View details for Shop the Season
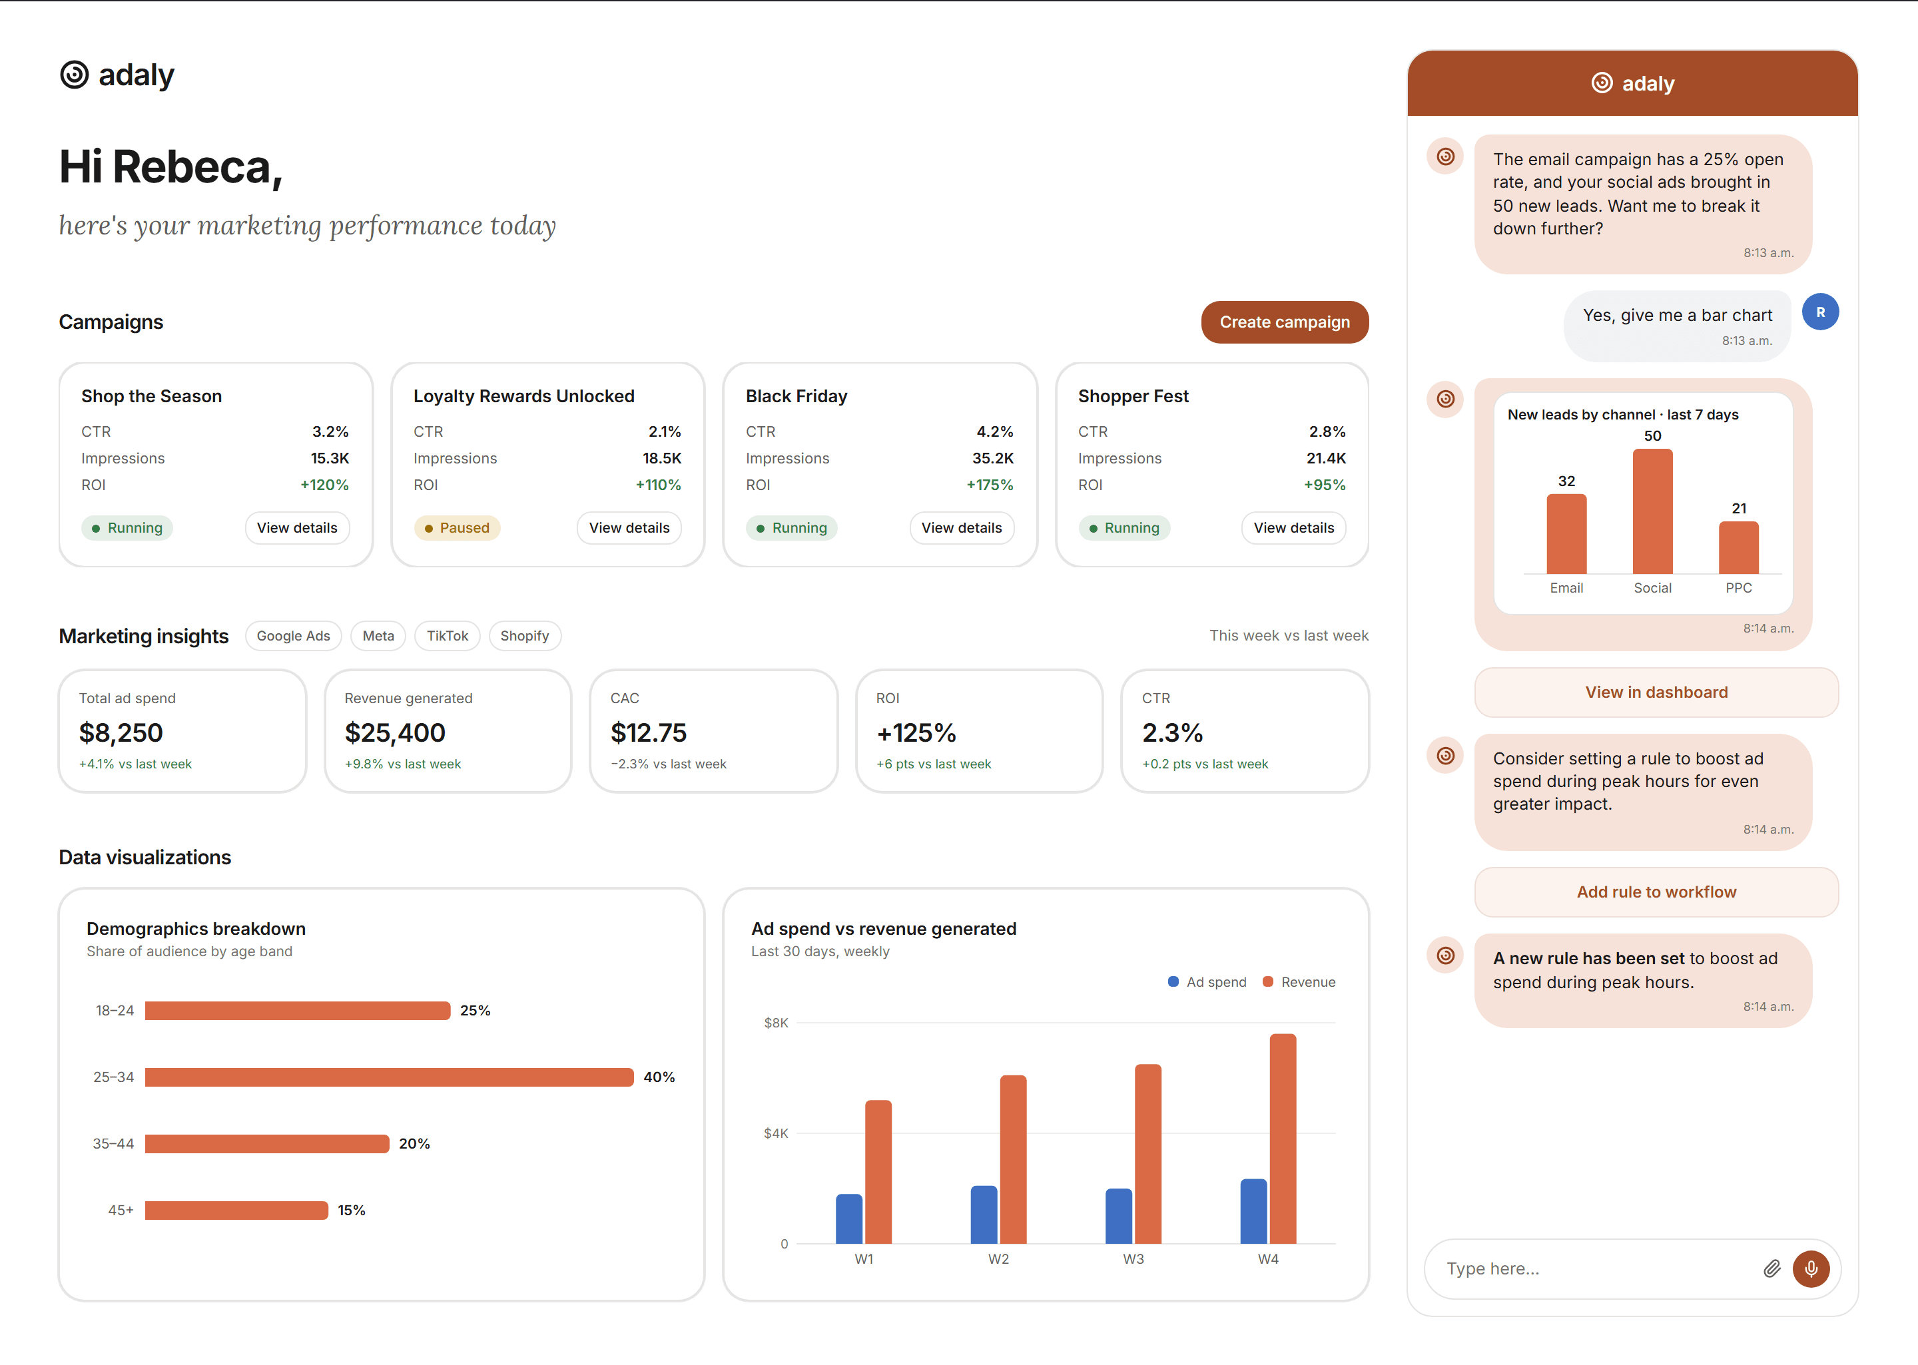This screenshot has height=1365, width=1918. coord(297,528)
